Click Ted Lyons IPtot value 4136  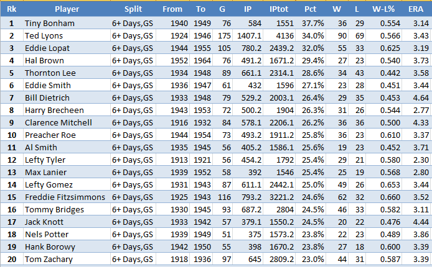coord(278,35)
